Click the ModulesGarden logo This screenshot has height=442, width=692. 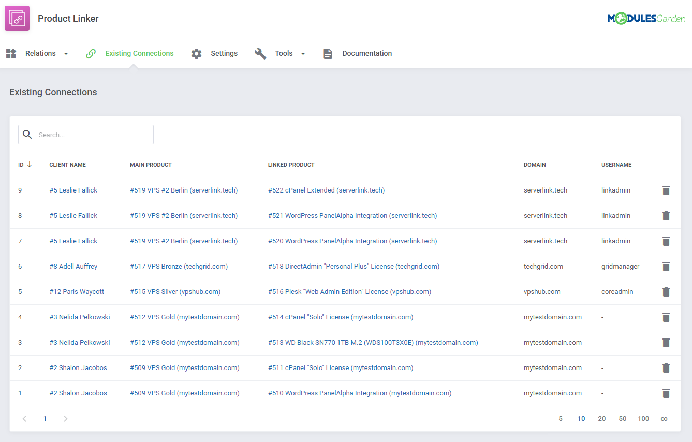646,19
